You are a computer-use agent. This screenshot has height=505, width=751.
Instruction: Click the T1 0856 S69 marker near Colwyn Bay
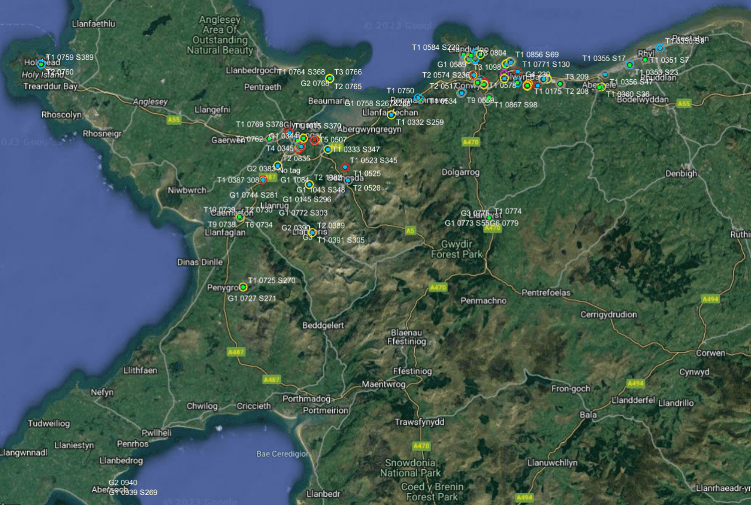click(510, 62)
